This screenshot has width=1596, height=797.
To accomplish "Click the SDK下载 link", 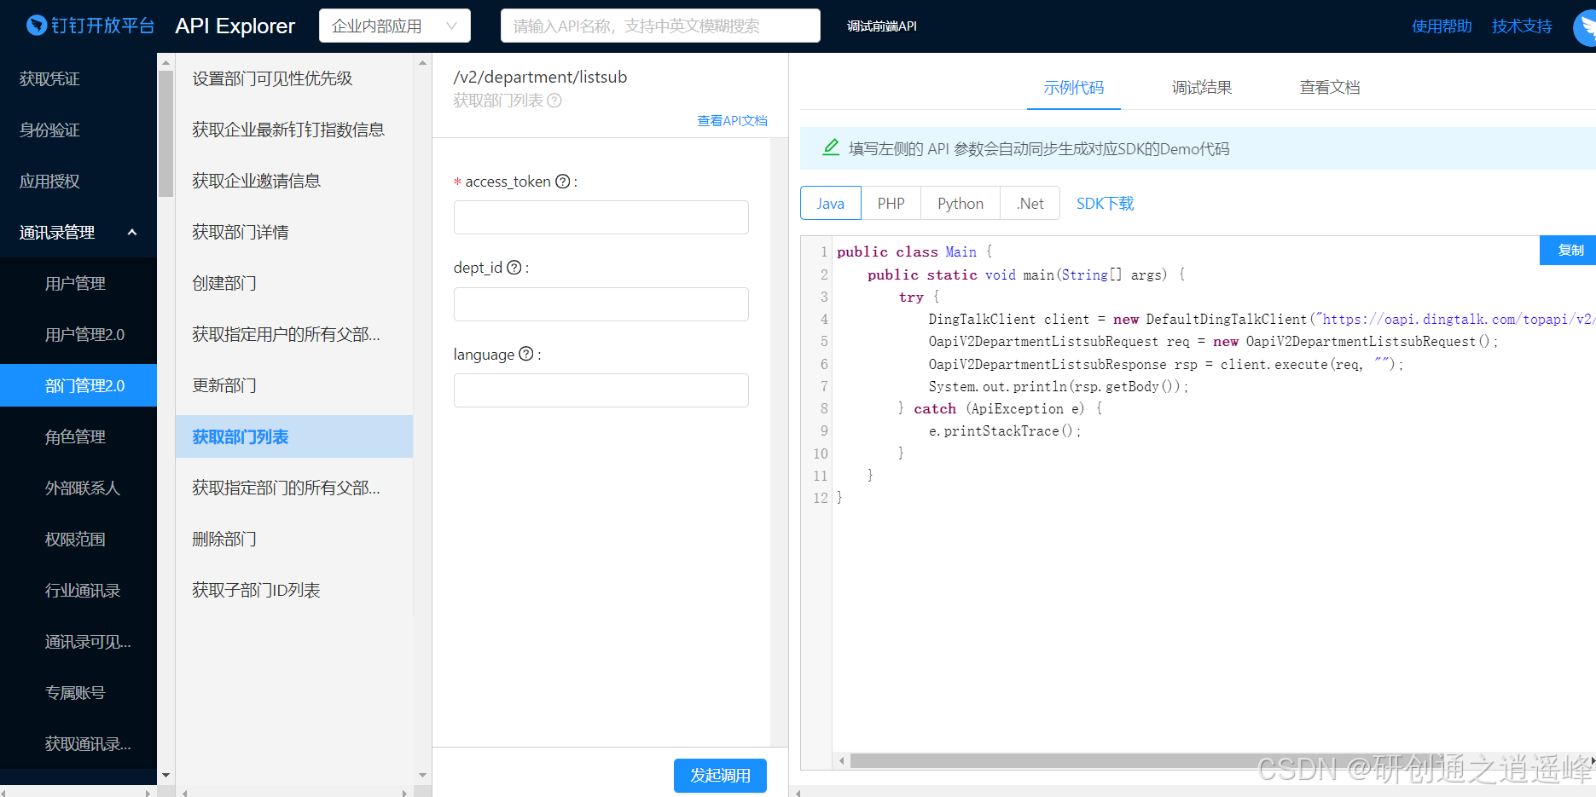I will 1104,203.
